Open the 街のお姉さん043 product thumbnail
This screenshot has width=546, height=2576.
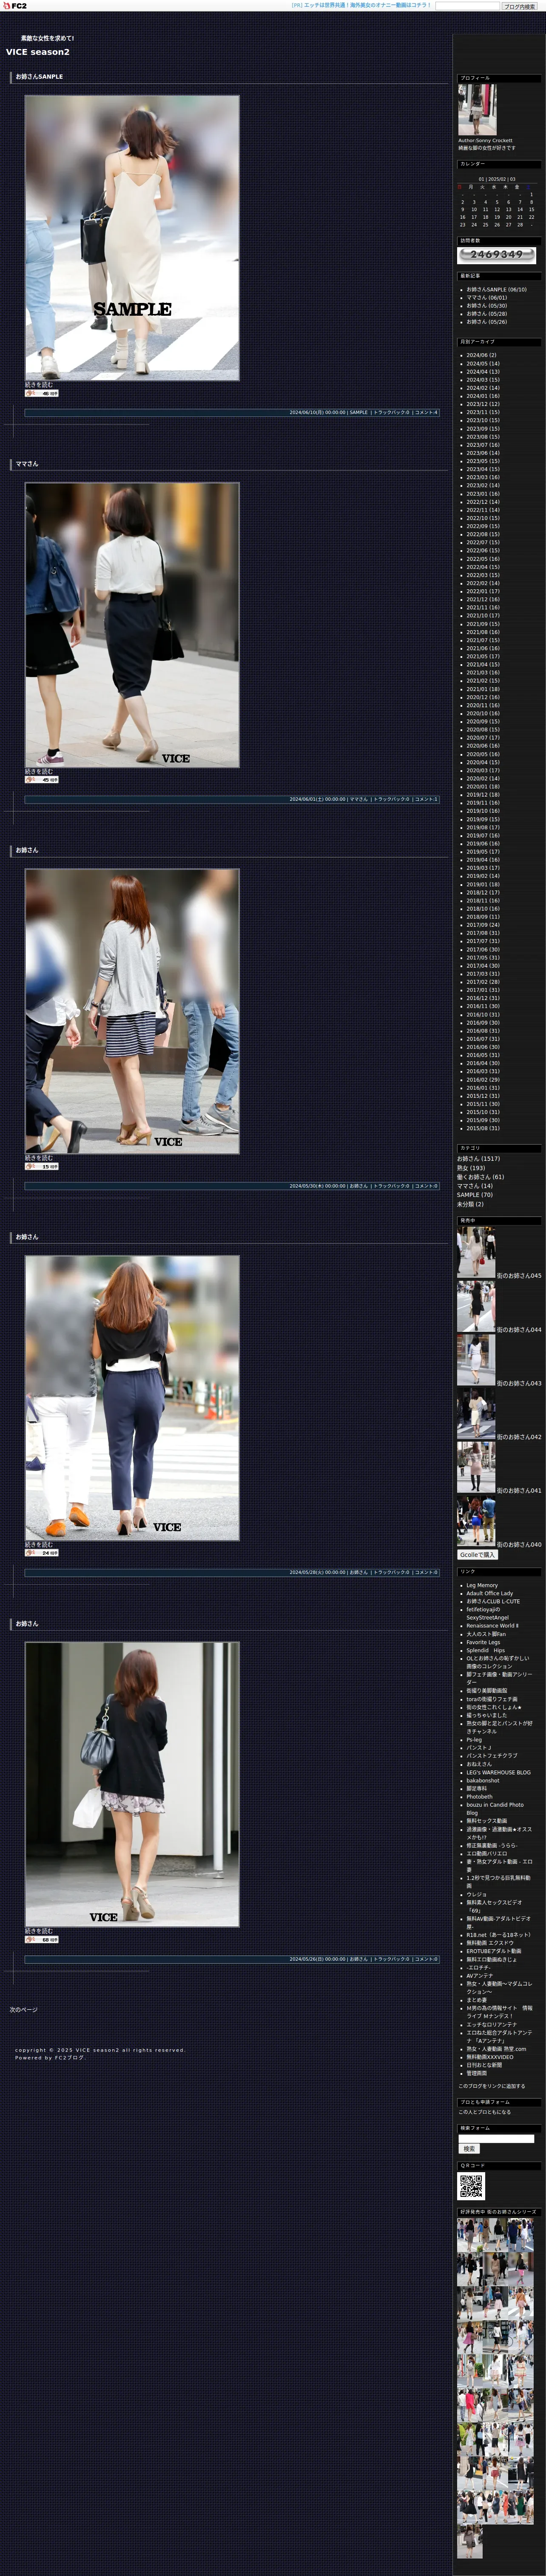click(476, 1360)
